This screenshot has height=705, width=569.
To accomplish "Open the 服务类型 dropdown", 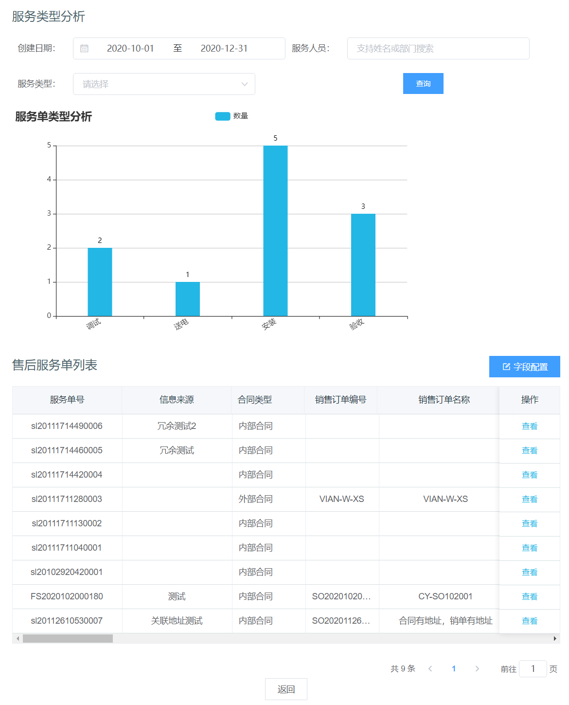I will pyautogui.click(x=164, y=84).
